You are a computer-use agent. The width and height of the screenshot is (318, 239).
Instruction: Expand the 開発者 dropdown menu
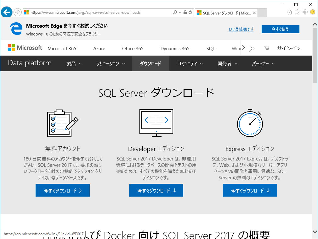pyautogui.click(x=227, y=63)
